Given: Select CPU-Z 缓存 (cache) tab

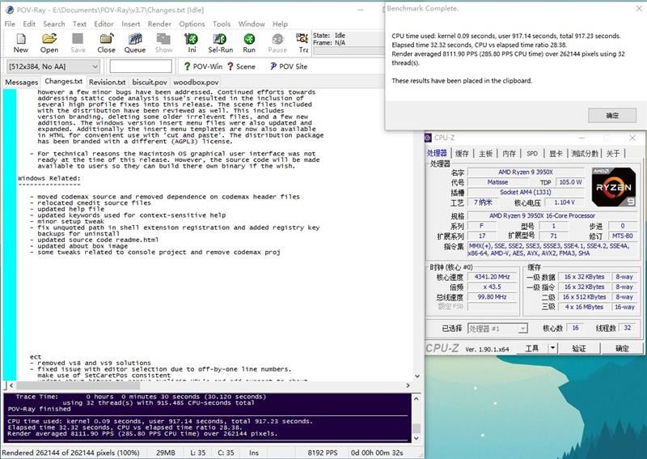Looking at the screenshot, I should pyautogui.click(x=462, y=153).
